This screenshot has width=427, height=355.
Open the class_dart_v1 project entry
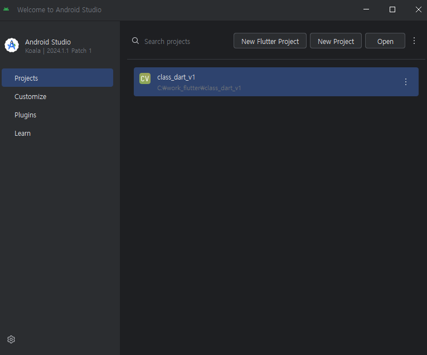pos(276,82)
